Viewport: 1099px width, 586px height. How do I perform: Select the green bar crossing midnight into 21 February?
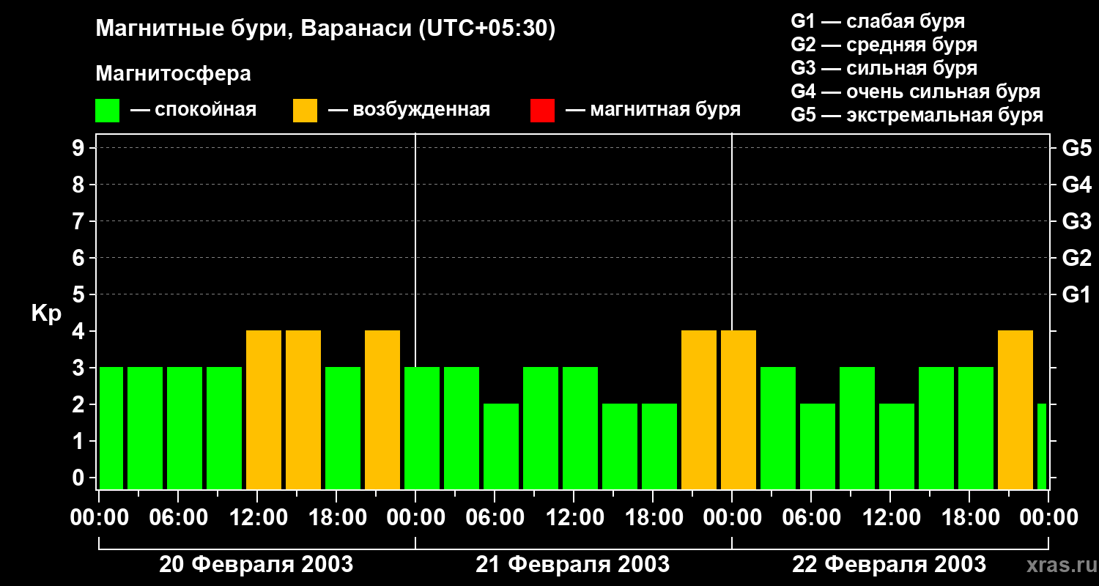click(x=422, y=429)
